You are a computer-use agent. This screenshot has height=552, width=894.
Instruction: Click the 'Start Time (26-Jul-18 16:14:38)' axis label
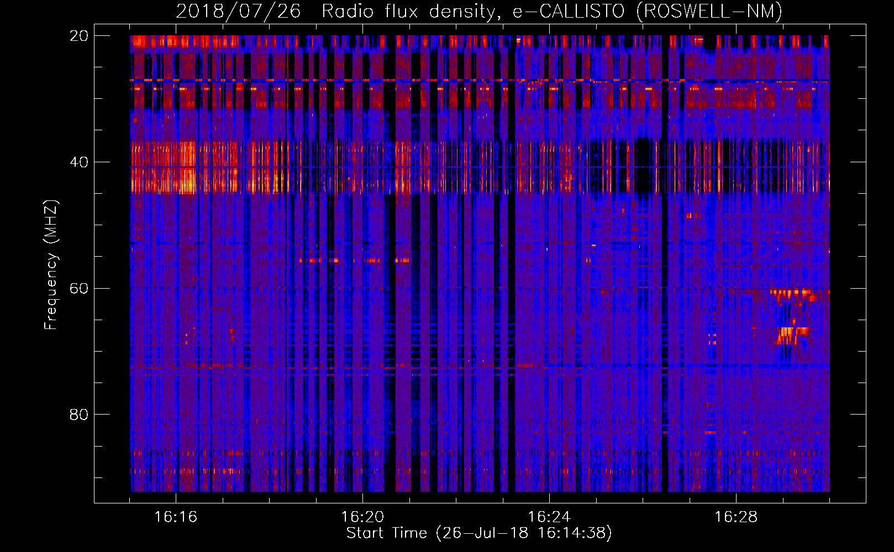(479, 533)
